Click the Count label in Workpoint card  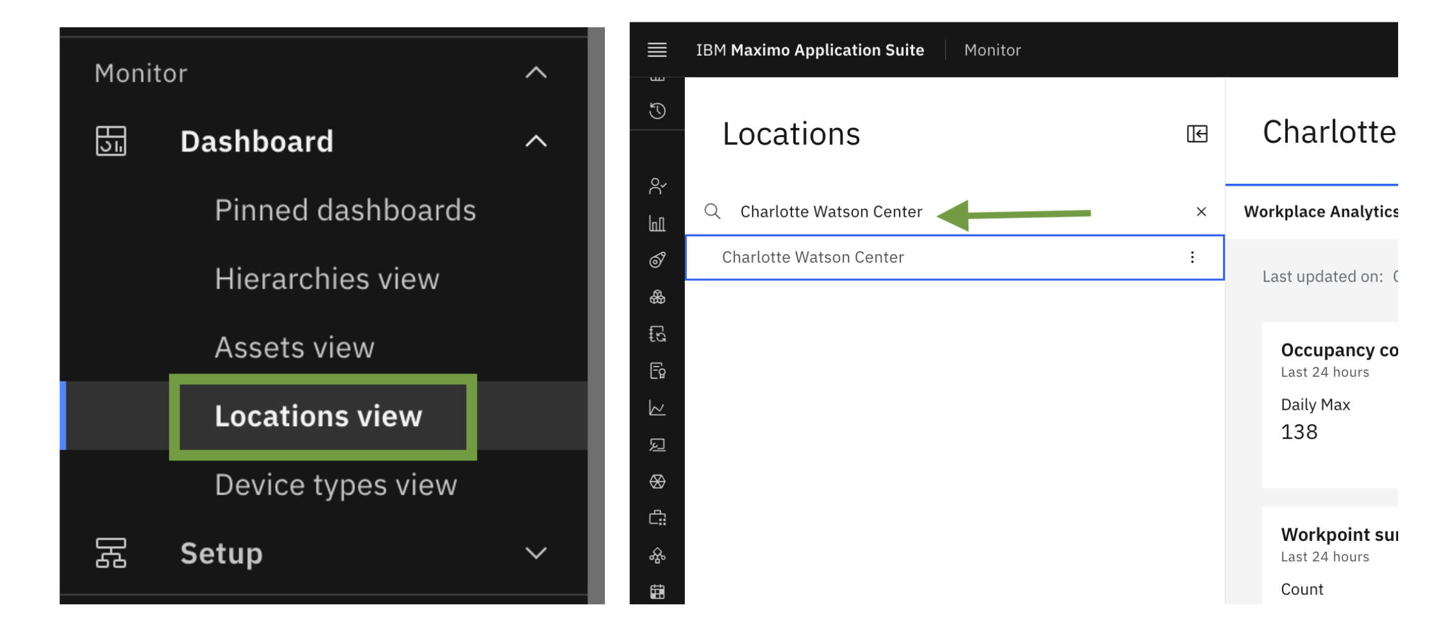point(1302,589)
